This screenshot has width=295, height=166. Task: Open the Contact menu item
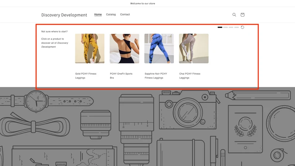[x=125, y=14]
